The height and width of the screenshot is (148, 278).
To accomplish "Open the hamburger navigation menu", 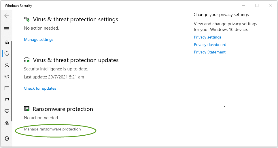I will (x=7, y=29).
